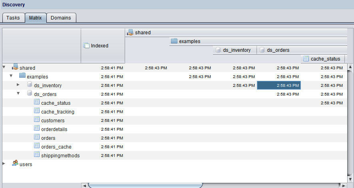Select shippingmethods table row label
The height and width of the screenshot is (188, 354).
[60, 156]
